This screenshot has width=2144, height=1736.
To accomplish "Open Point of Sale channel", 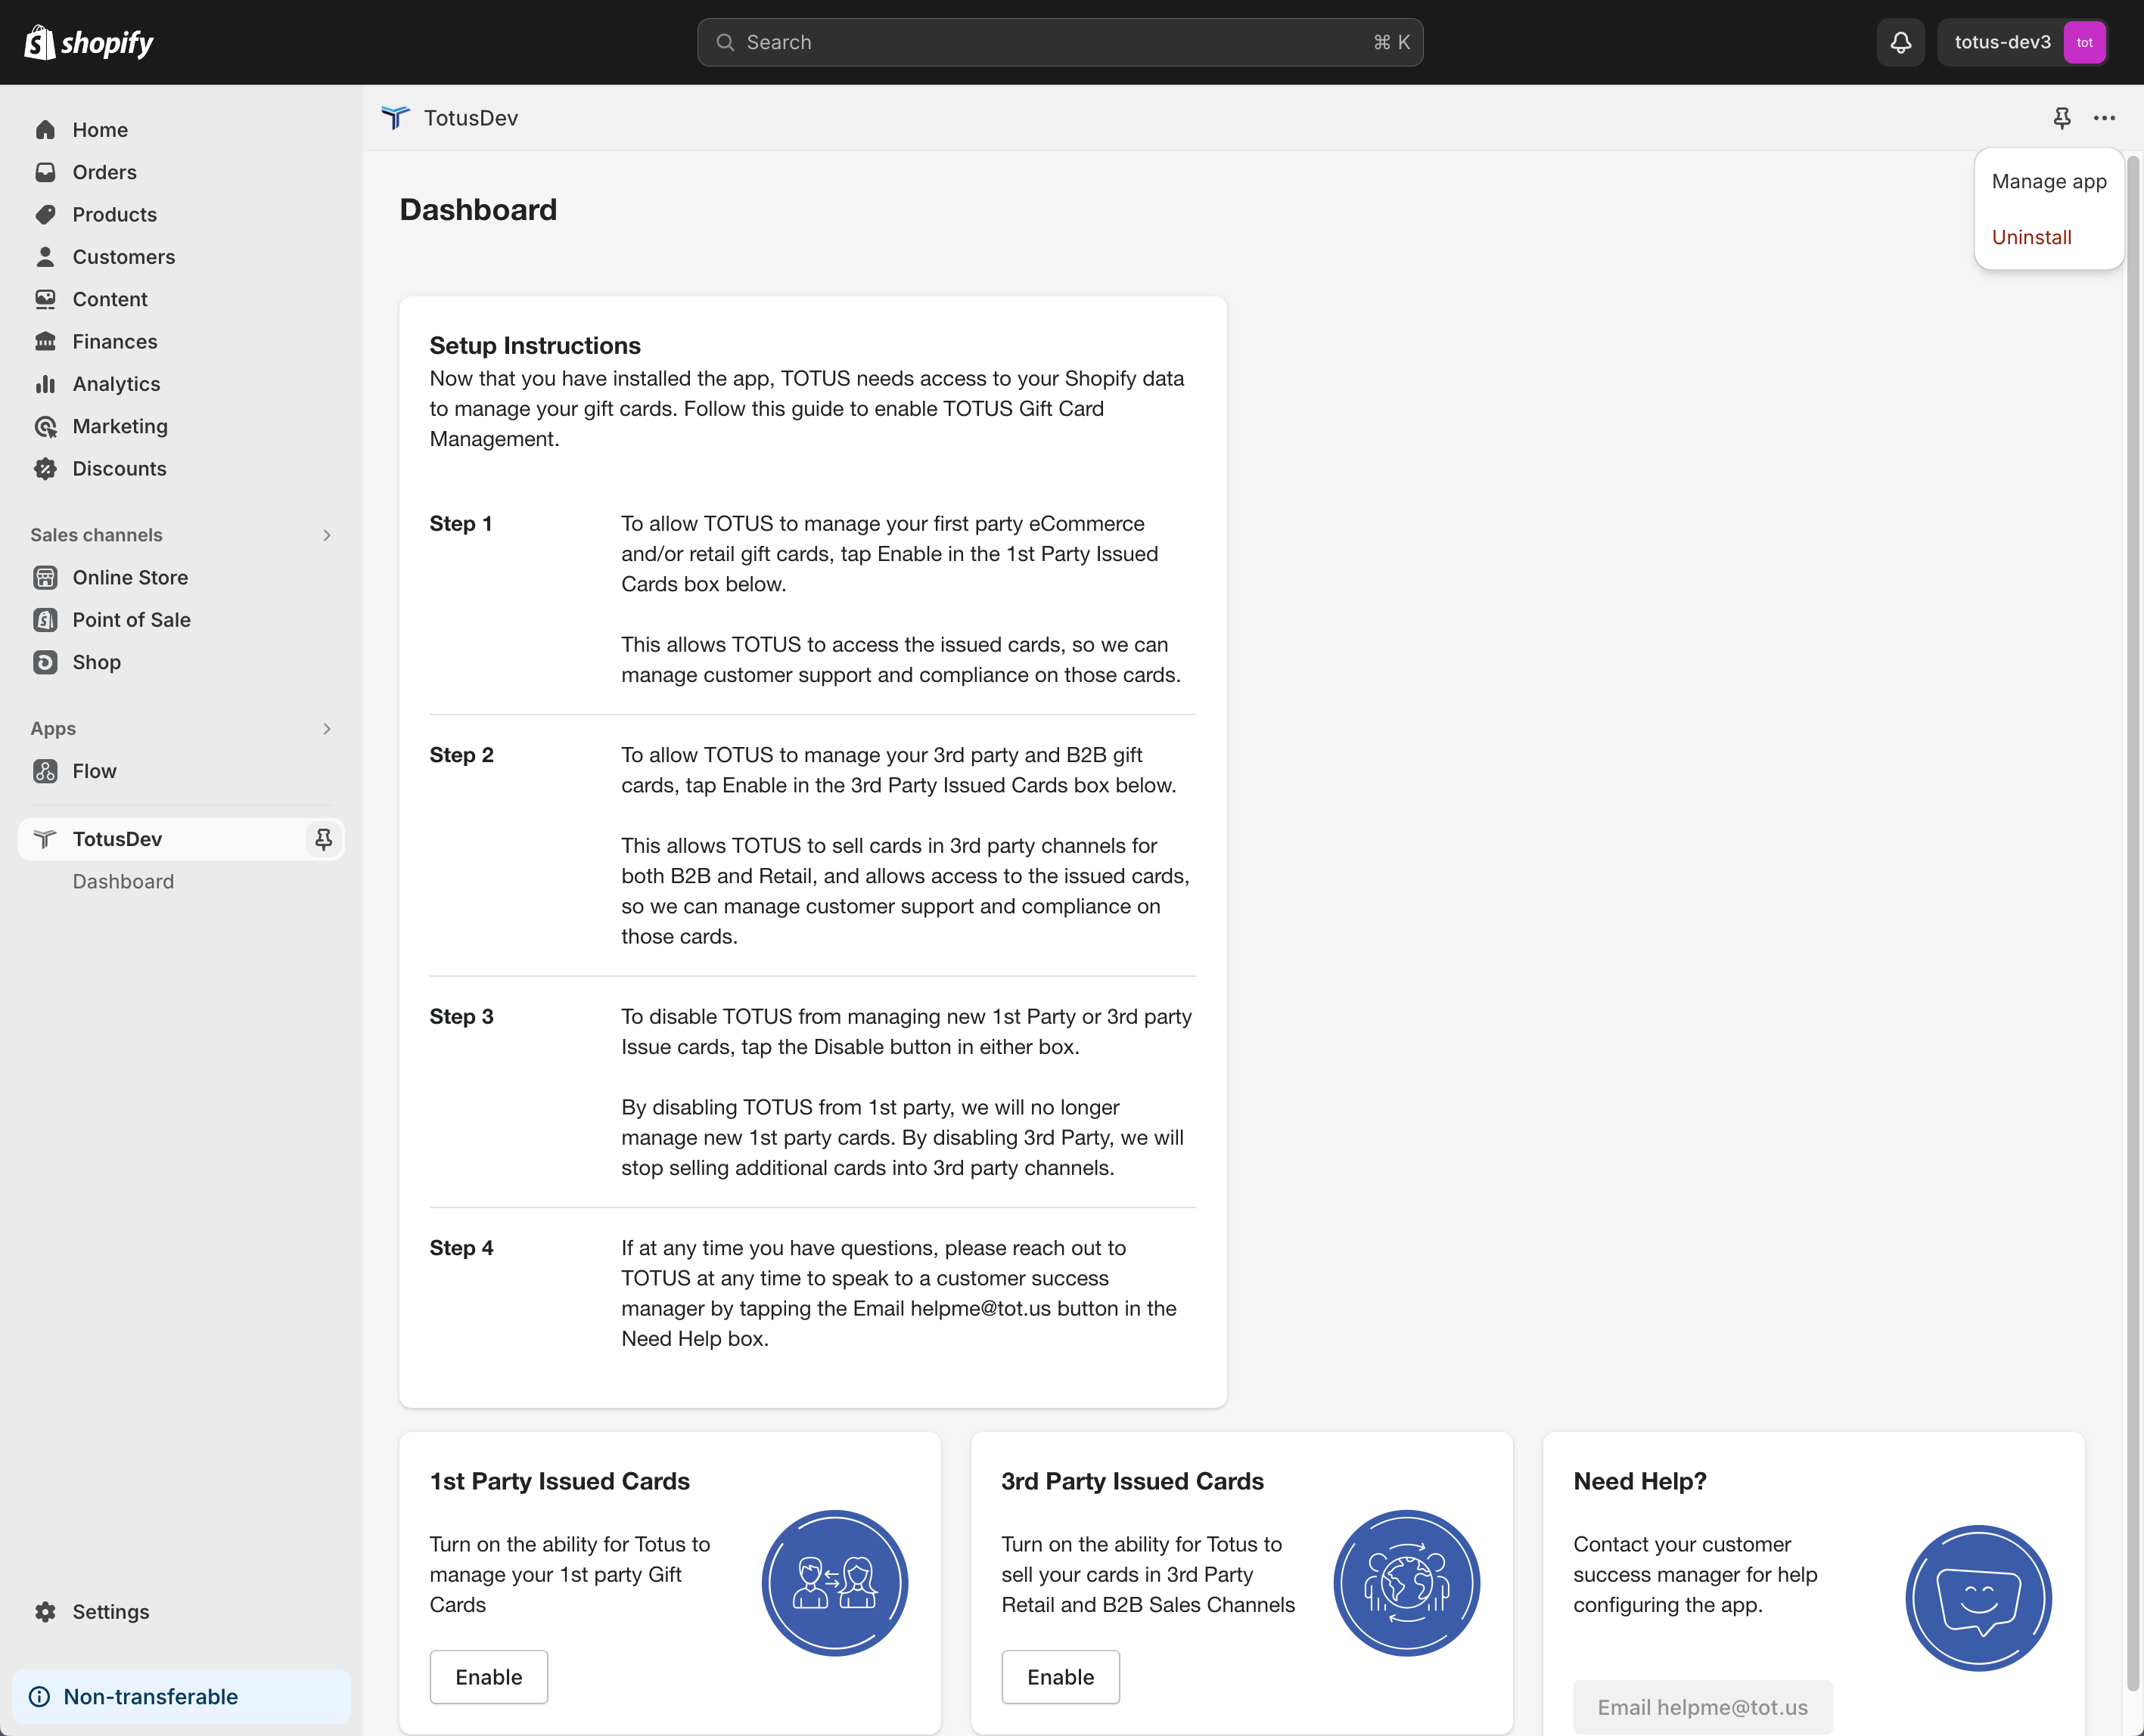I will (x=131, y=620).
